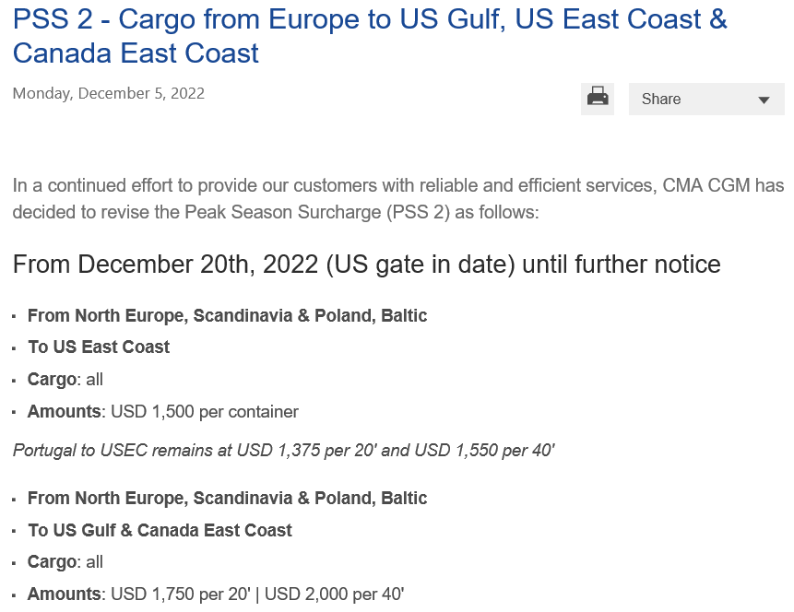Click second From North Europe, Scandinavia bullet
Screen dimensions: 794x612
point(228,498)
